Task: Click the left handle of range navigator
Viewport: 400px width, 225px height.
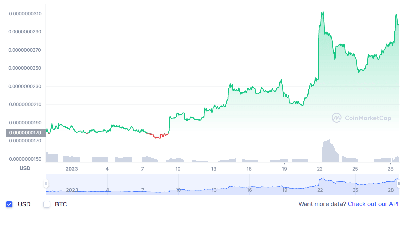Action: [46, 184]
